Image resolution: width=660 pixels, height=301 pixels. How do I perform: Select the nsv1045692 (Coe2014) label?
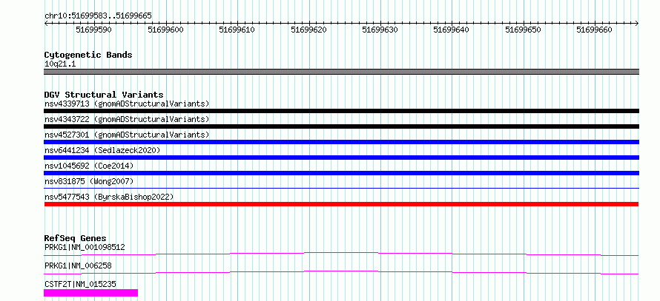89,166
